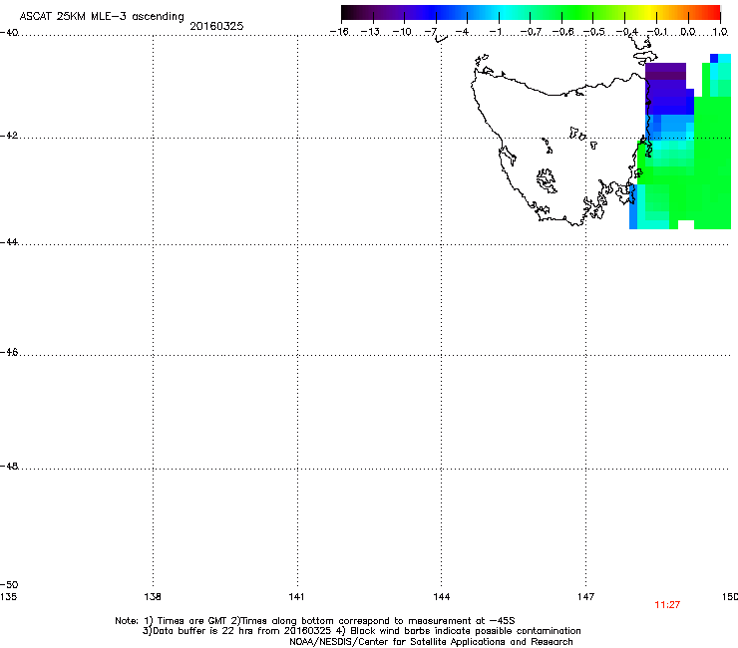Click the title 'ASCAT 25KM MLE-3 ascending'
738x648 pixels.
pos(102,17)
